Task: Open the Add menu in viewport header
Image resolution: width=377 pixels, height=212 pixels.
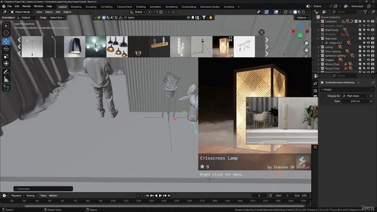Action: [x=58, y=12]
